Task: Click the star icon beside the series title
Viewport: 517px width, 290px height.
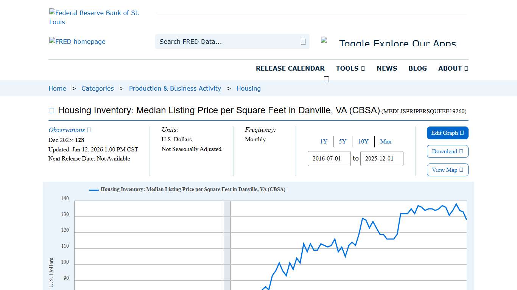Action: pyautogui.click(x=51, y=110)
